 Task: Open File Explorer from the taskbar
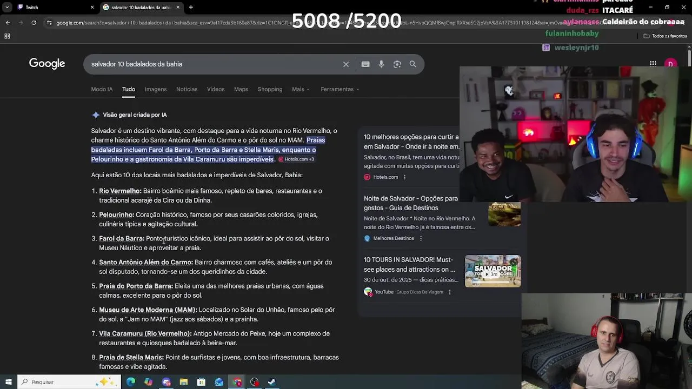(184, 382)
